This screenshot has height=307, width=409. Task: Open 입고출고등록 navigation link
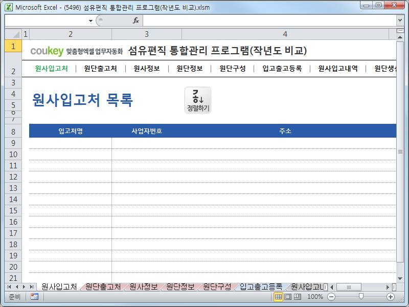click(x=282, y=69)
